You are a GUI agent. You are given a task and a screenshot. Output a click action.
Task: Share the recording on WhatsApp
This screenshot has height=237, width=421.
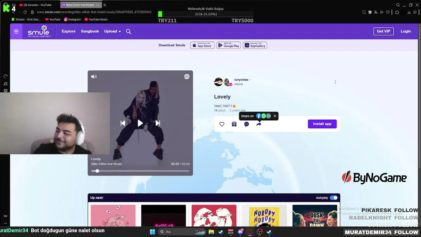[x=264, y=116]
